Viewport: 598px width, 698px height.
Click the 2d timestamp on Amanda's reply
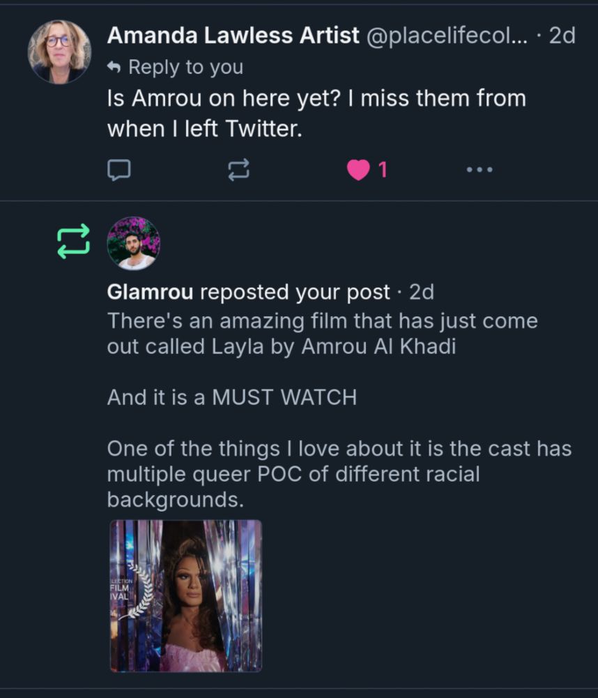[x=562, y=36]
